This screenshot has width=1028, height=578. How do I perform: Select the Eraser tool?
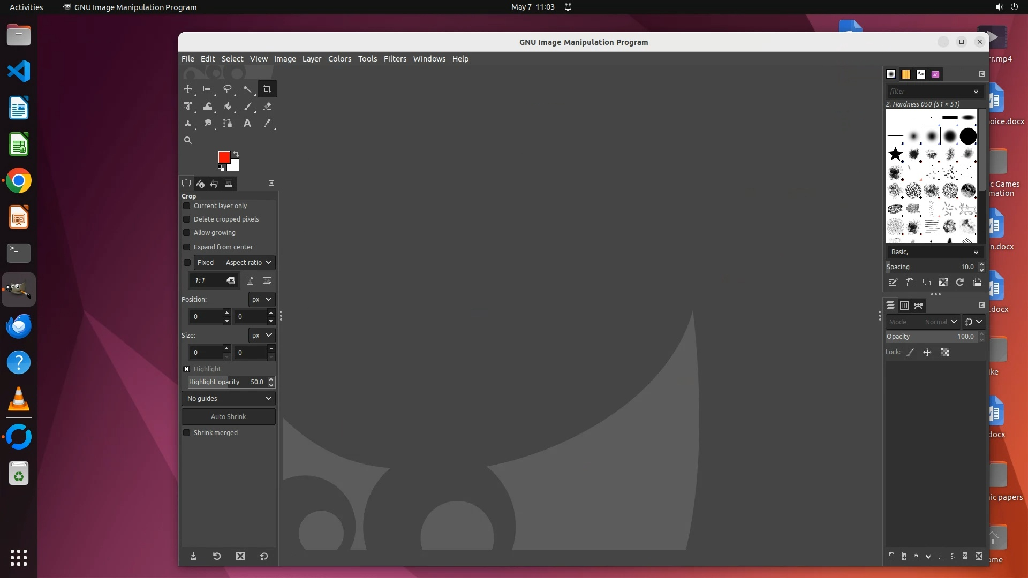(x=267, y=107)
